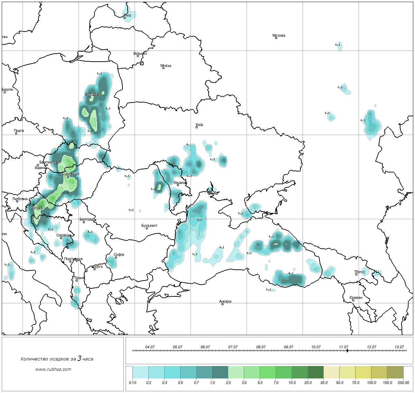Click the Київ city marker
Image resolution: width=415 pixels, height=393 pixels.
pyautogui.click(x=197, y=127)
